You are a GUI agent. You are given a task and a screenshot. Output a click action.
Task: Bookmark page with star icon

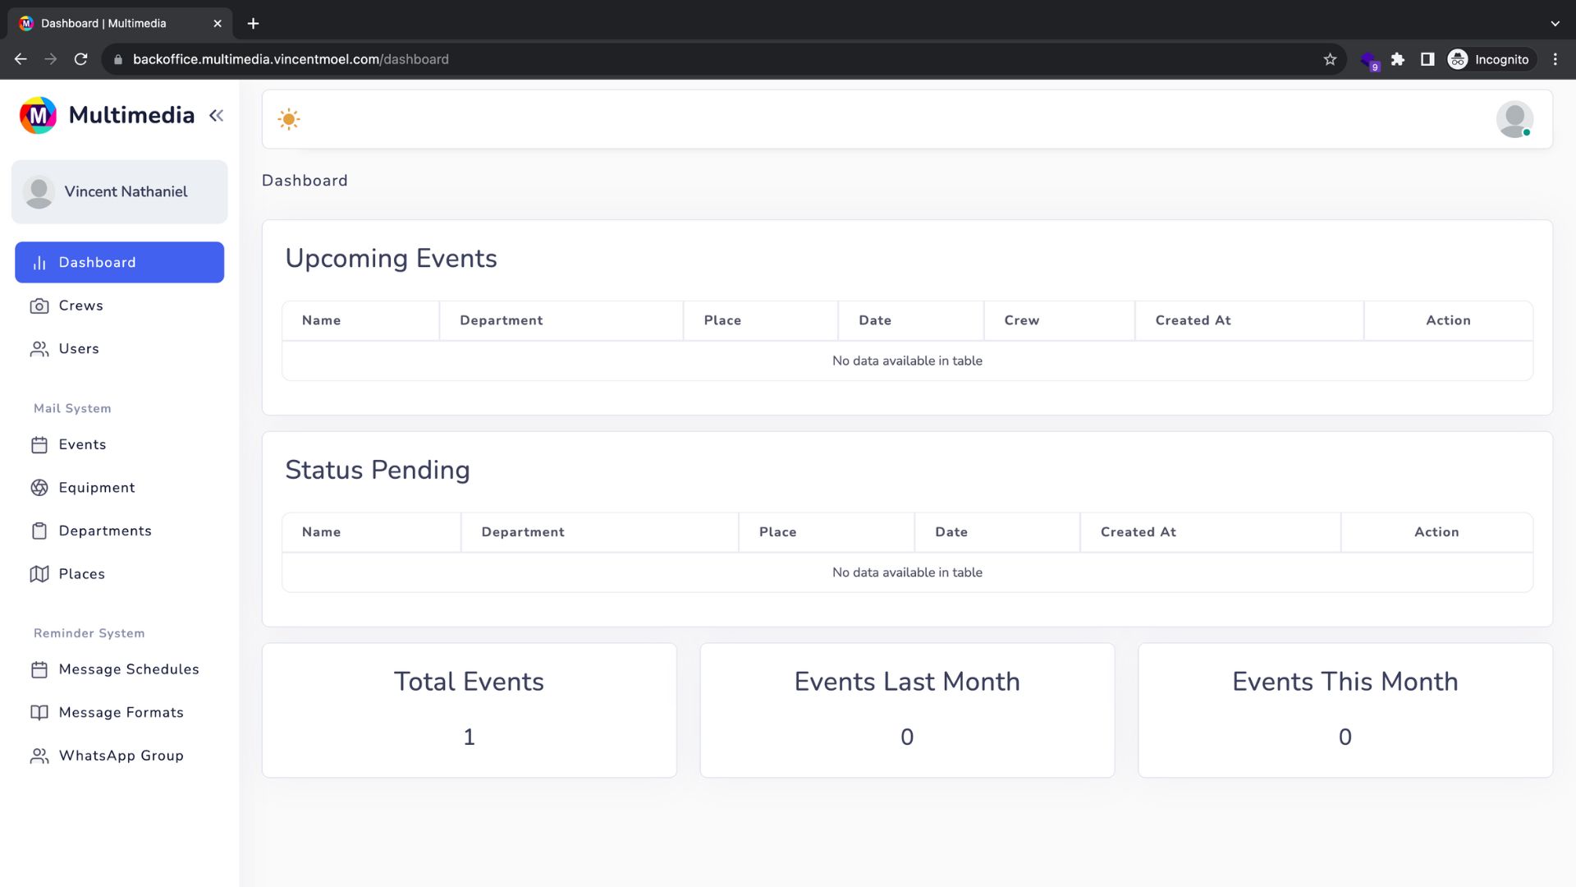(1330, 59)
